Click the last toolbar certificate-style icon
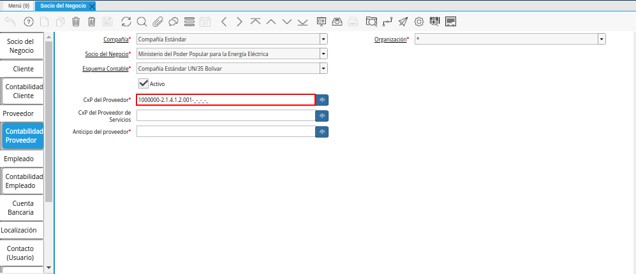This screenshot has height=274, width=636. 450,22
